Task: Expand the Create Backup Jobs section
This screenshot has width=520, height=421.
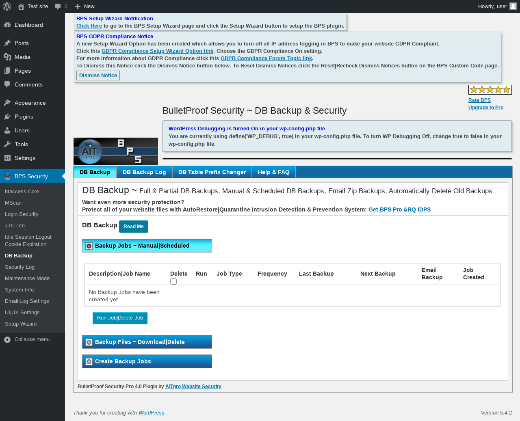Action: [x=147, y=361]
